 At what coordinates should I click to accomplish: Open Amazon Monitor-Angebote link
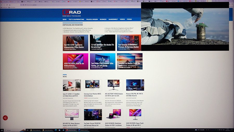click(x=119, y=28)
